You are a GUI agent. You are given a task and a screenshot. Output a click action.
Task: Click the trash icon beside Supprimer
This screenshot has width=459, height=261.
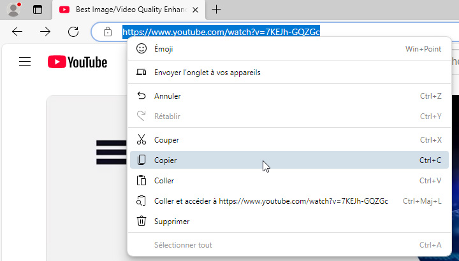[x=142, y=221]
